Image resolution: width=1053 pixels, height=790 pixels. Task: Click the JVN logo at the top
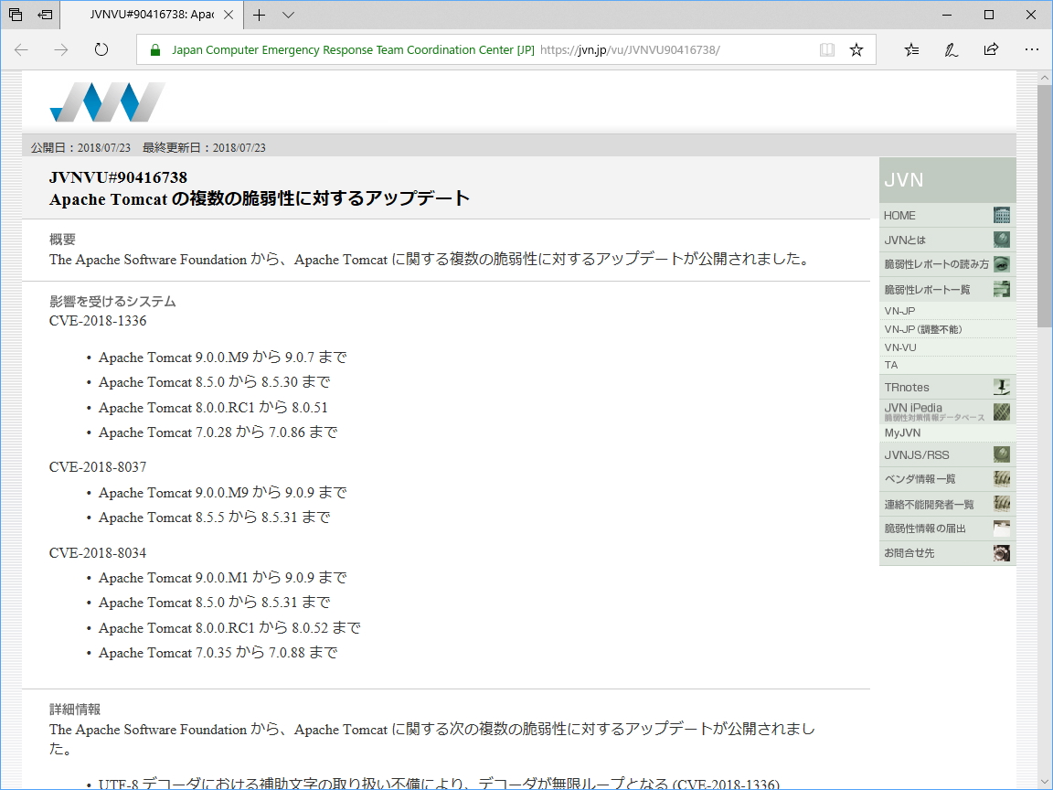(106, 102)
